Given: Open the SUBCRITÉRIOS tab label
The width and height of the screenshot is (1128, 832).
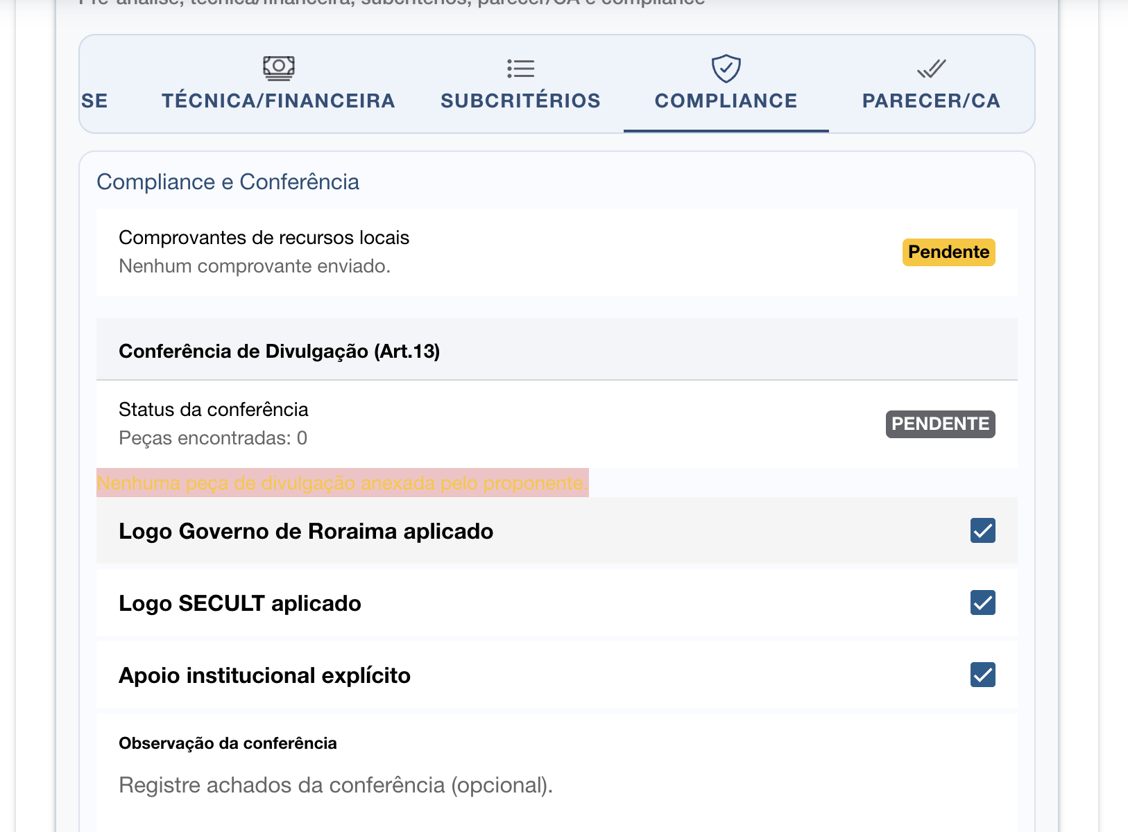Looking at the screenshot, I should pyautogui.click(x=520, y=101).
